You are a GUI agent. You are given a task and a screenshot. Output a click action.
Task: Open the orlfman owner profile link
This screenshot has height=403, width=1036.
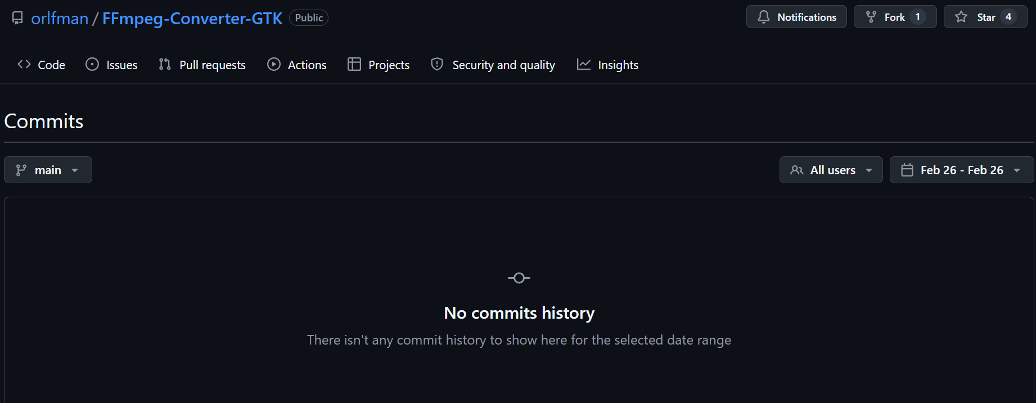[x=60, y=18]
